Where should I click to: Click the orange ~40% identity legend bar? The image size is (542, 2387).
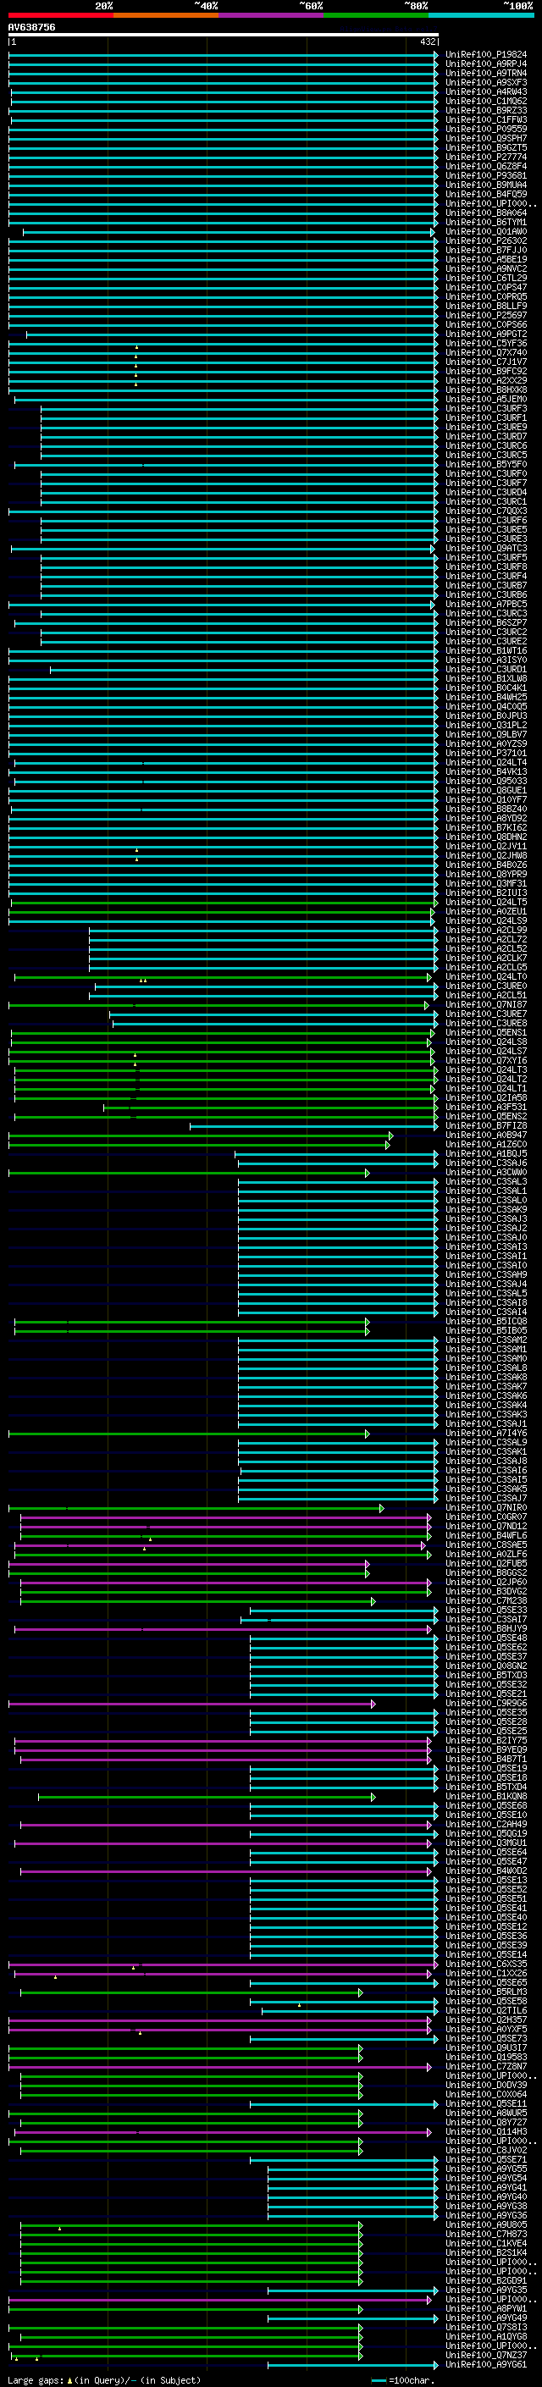click(x=165, y=15)
